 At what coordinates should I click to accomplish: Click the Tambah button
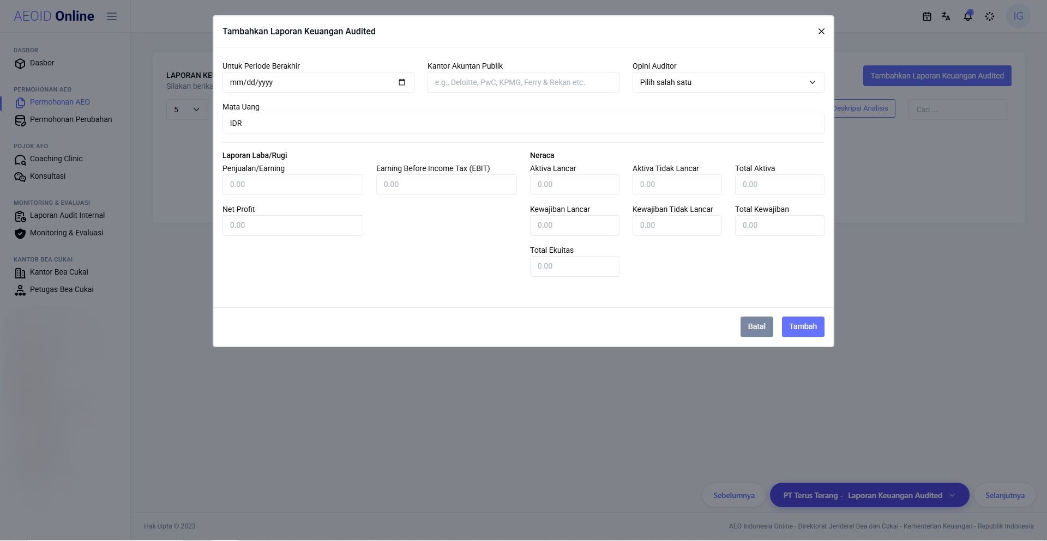click(803, 327)
